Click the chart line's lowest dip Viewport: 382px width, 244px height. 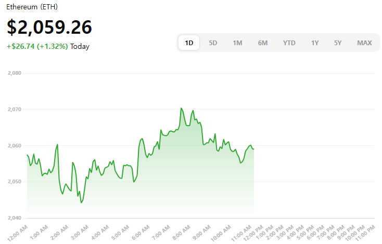point(81,202)
